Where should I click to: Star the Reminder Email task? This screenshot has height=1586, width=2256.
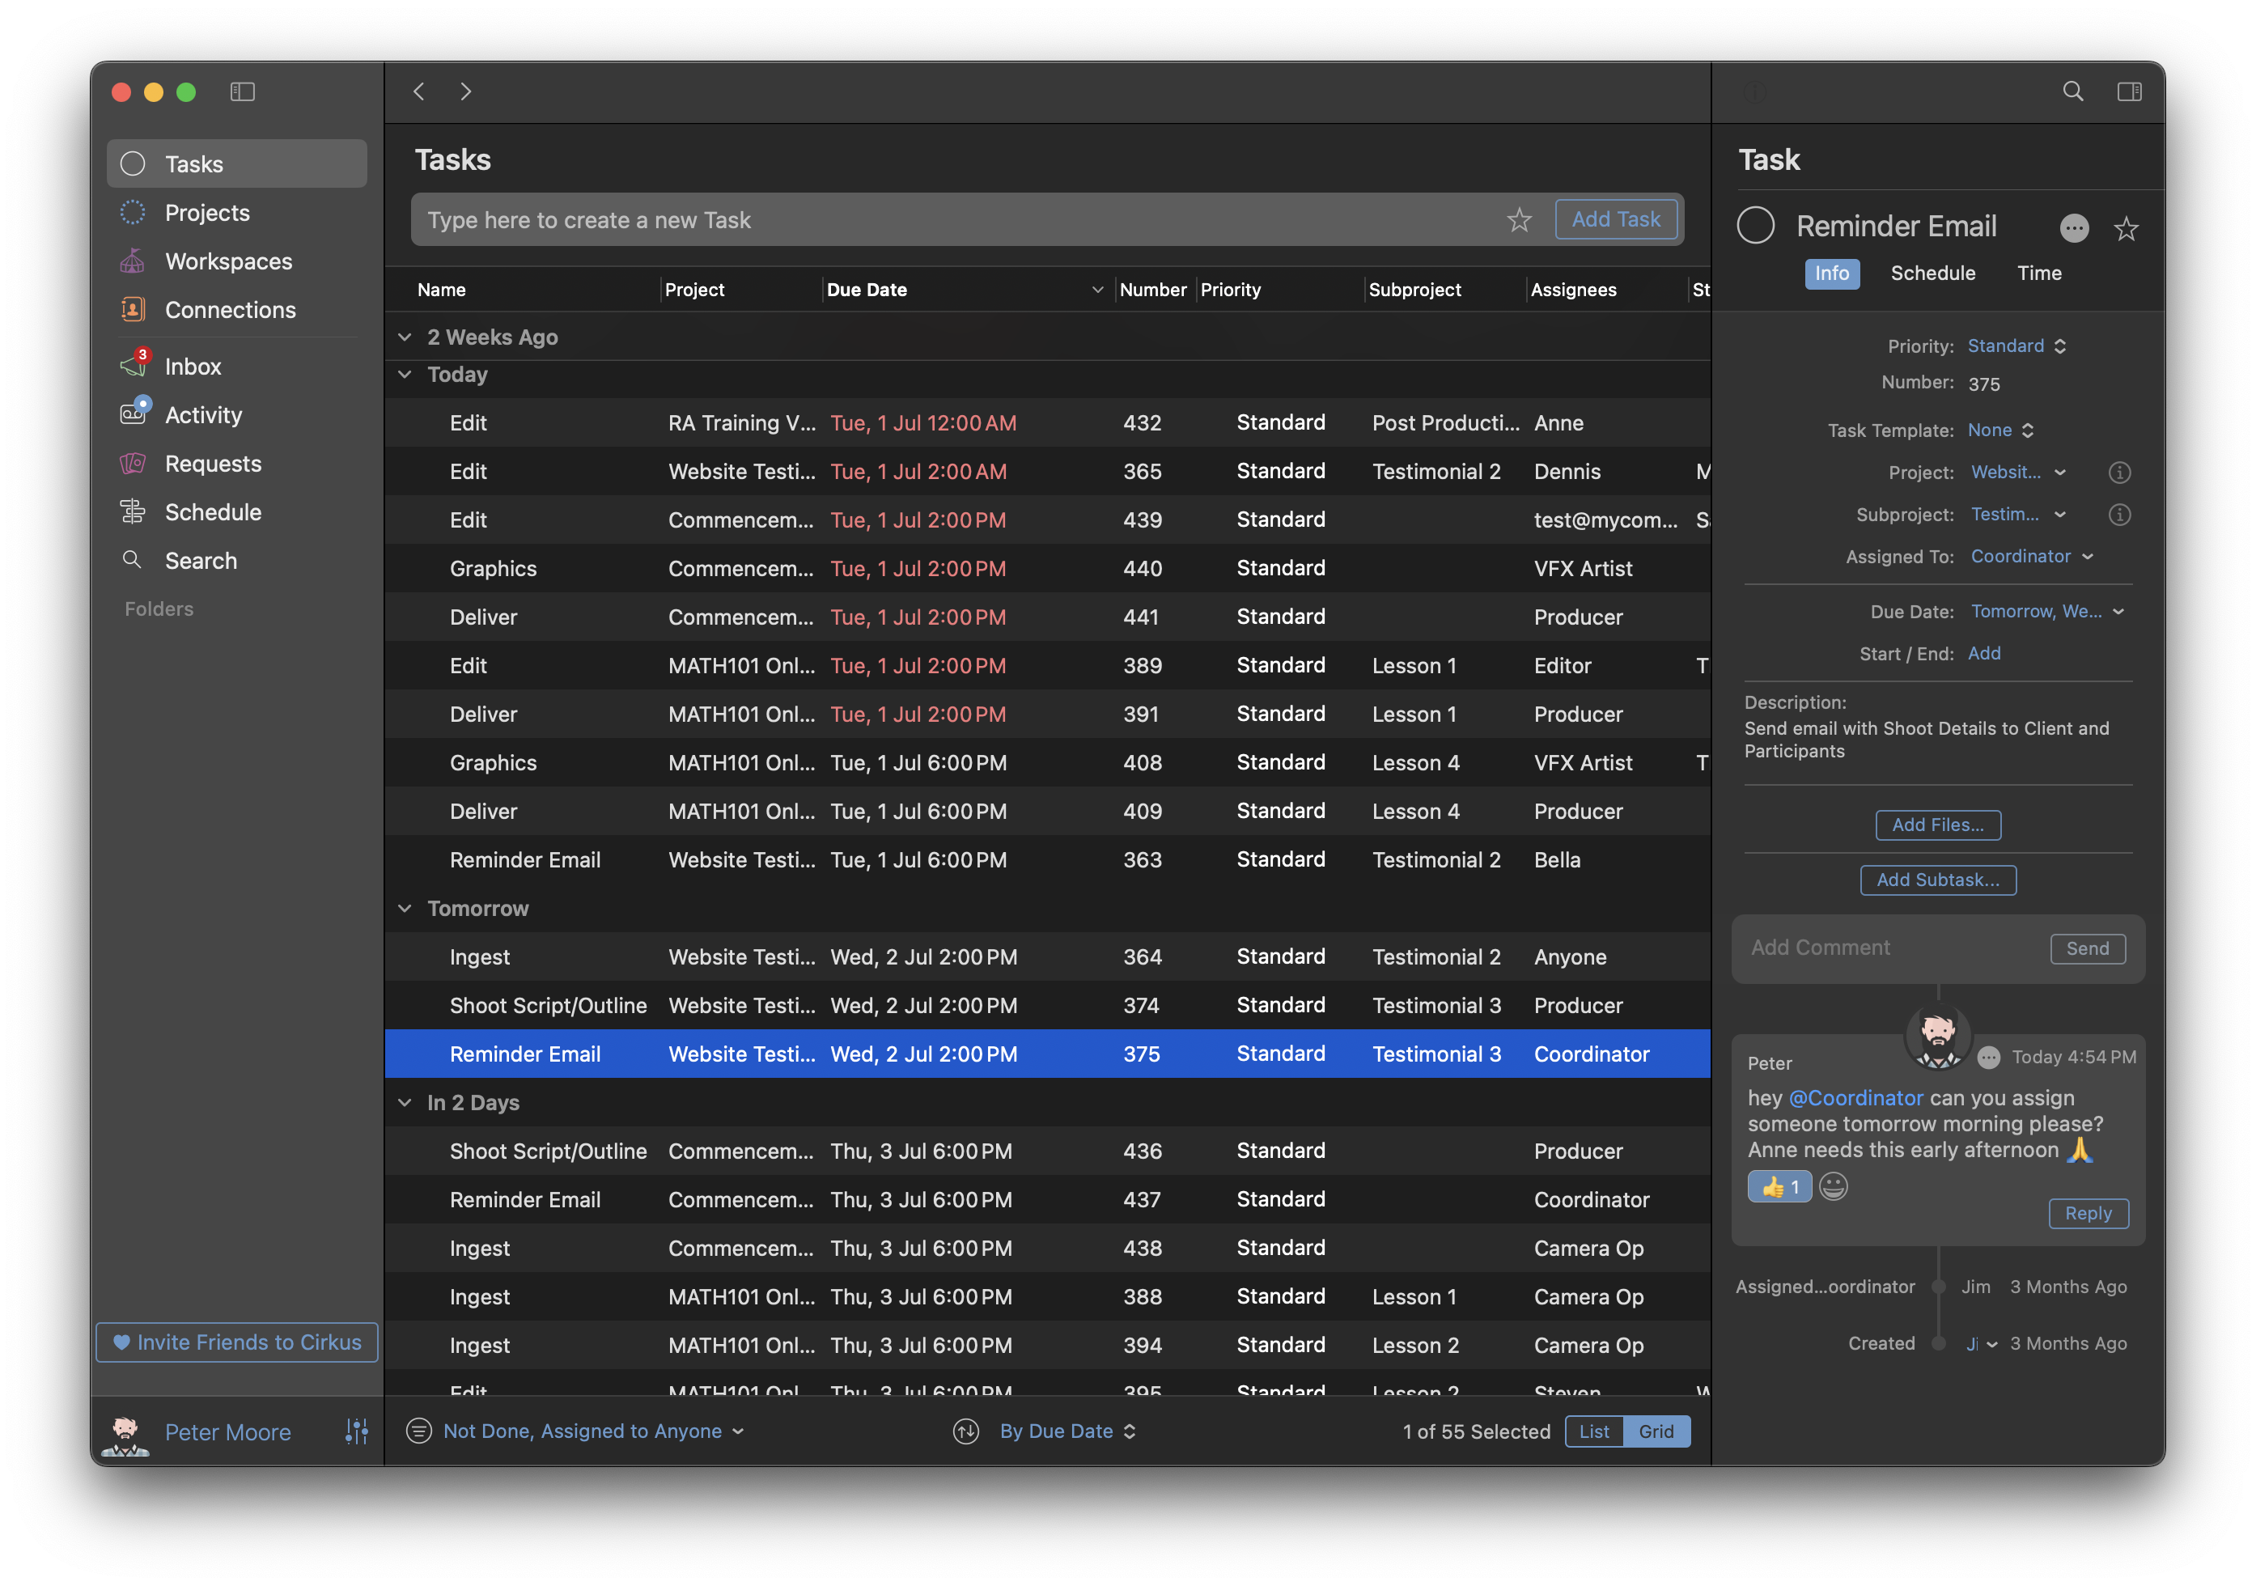2127,229
